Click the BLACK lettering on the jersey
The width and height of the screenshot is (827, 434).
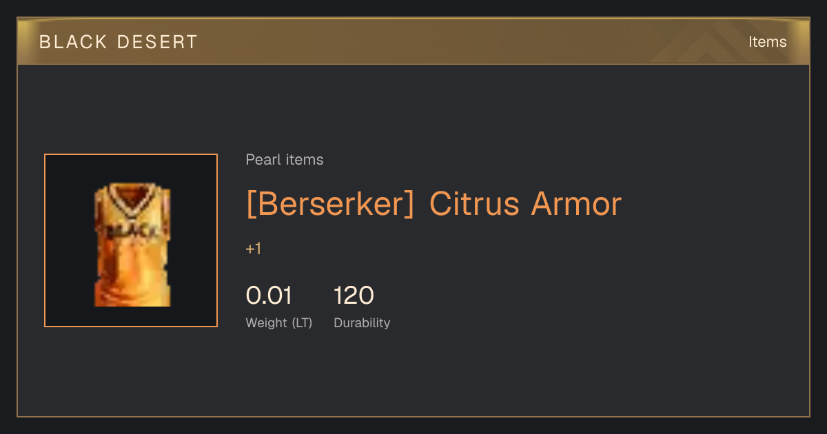(x=132, y=229)
